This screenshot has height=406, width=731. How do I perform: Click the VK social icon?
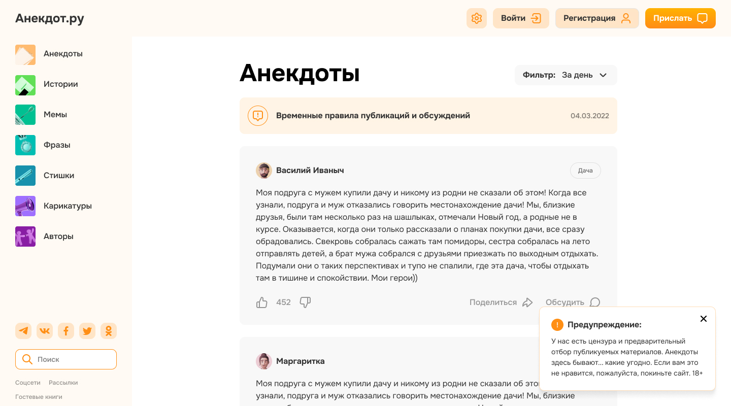tap(45, 330)
